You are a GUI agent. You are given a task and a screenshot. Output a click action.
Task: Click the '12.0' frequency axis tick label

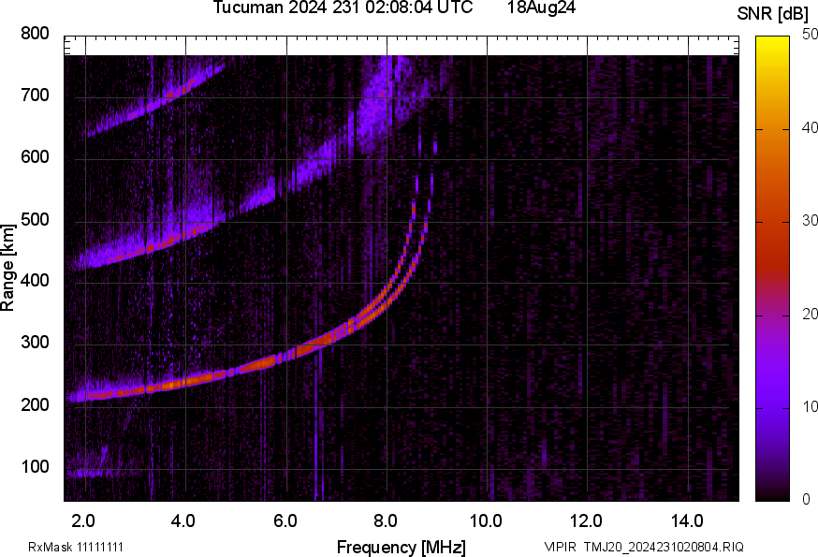click(587, 521)
